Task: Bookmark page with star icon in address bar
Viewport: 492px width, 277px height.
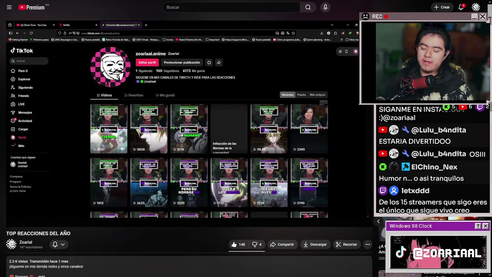Action: click(x=293, y=33)
